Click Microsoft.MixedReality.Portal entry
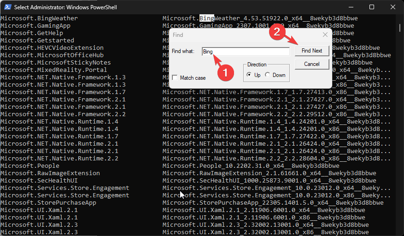404x236 pixels. pos(54,70)
